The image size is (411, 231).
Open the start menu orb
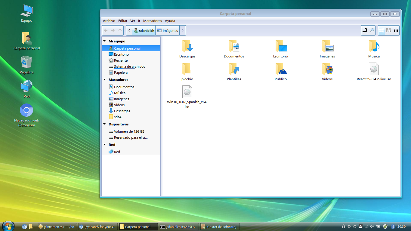[8, 226]
